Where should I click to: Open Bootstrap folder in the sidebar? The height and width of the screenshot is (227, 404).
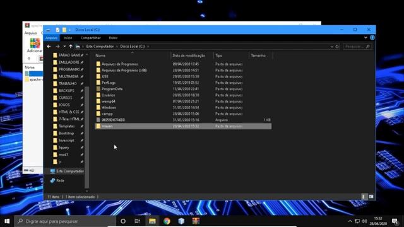pyautogui.click(x=68, y=133)
